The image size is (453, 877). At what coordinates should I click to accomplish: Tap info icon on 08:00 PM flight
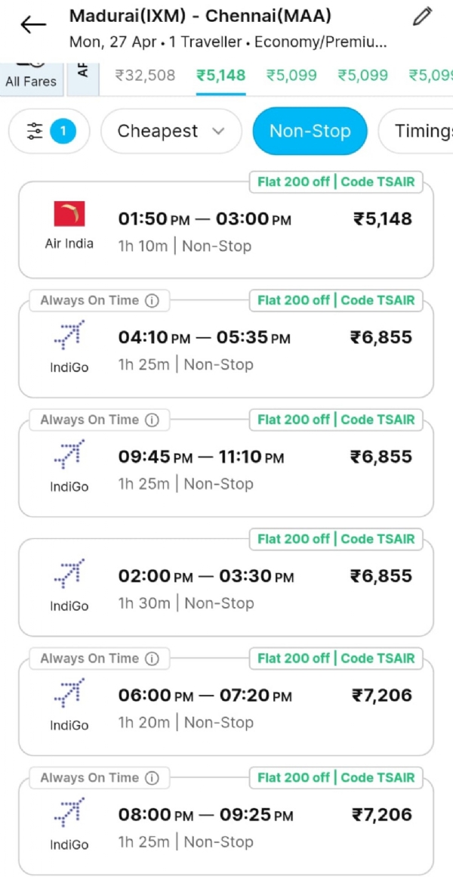pos(152,778)
